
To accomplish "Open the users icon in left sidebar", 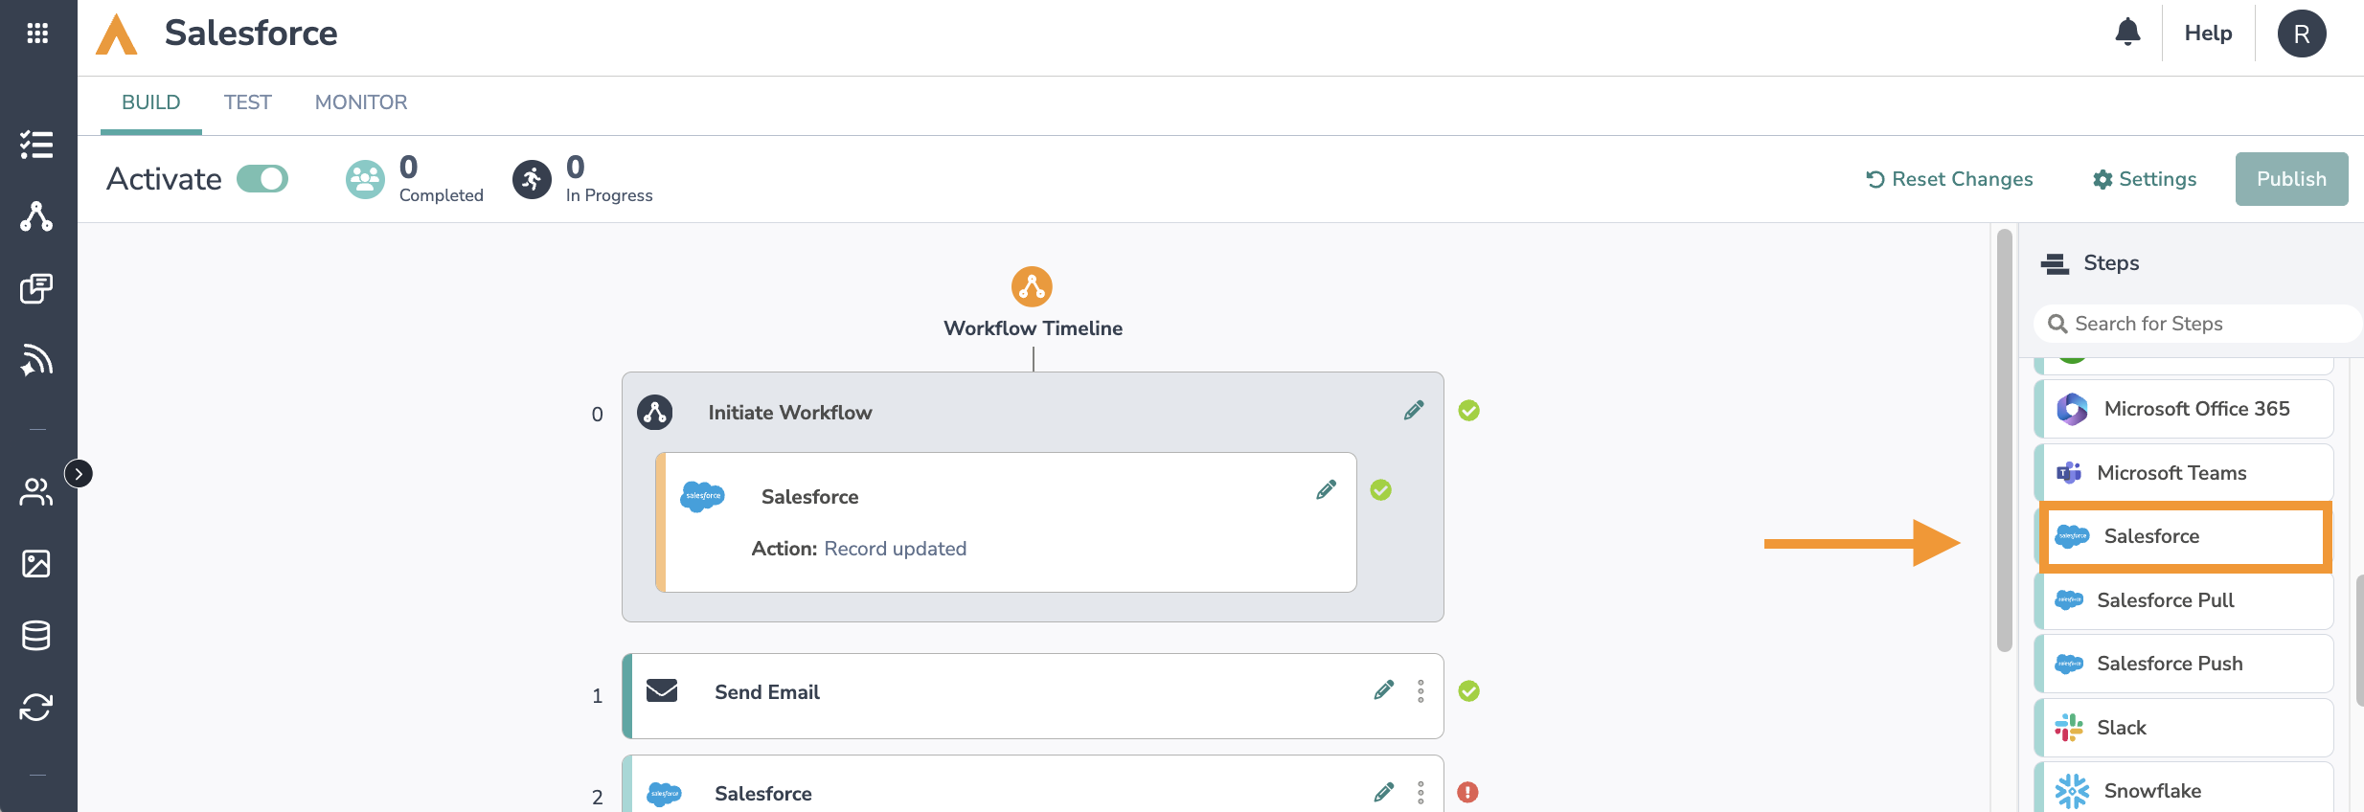I will pos(36,492).
